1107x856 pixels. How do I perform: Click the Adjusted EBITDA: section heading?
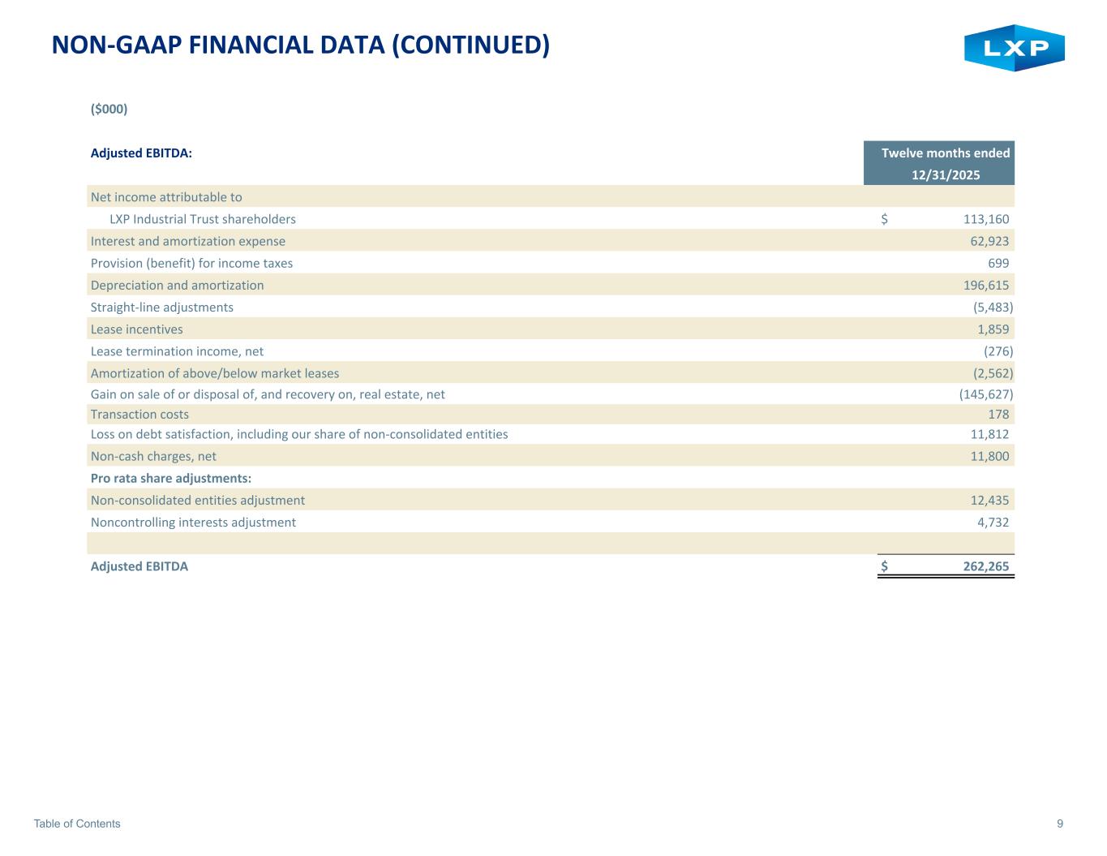pos(141,153)
